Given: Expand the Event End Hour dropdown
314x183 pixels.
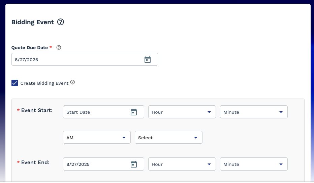Looking at the screenshot, I should tap(182, 164).
